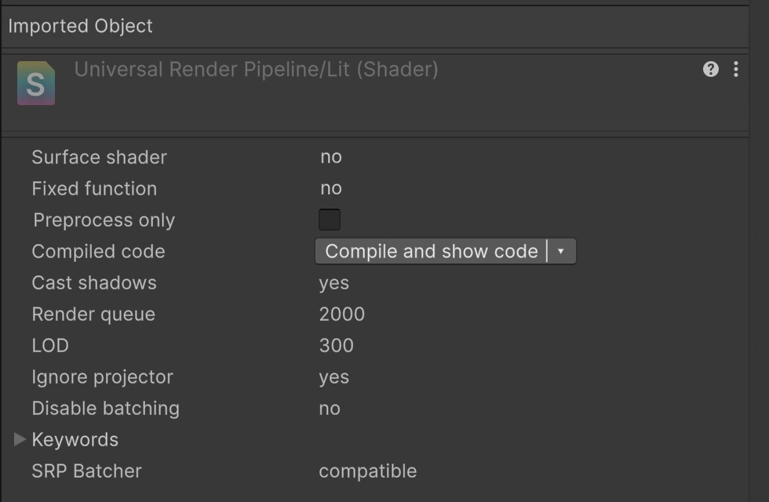
Task: Click the Render queue label
Action: [93, 315]
